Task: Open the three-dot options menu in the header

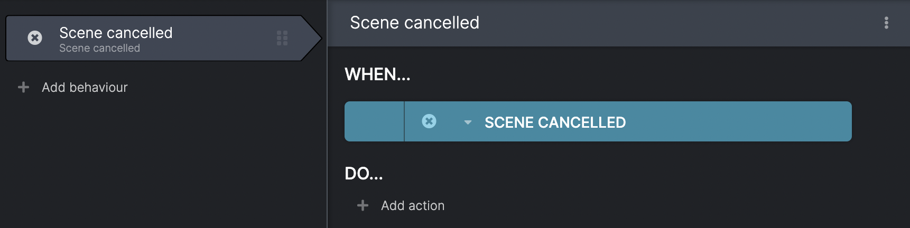Action: pos(886,23)
